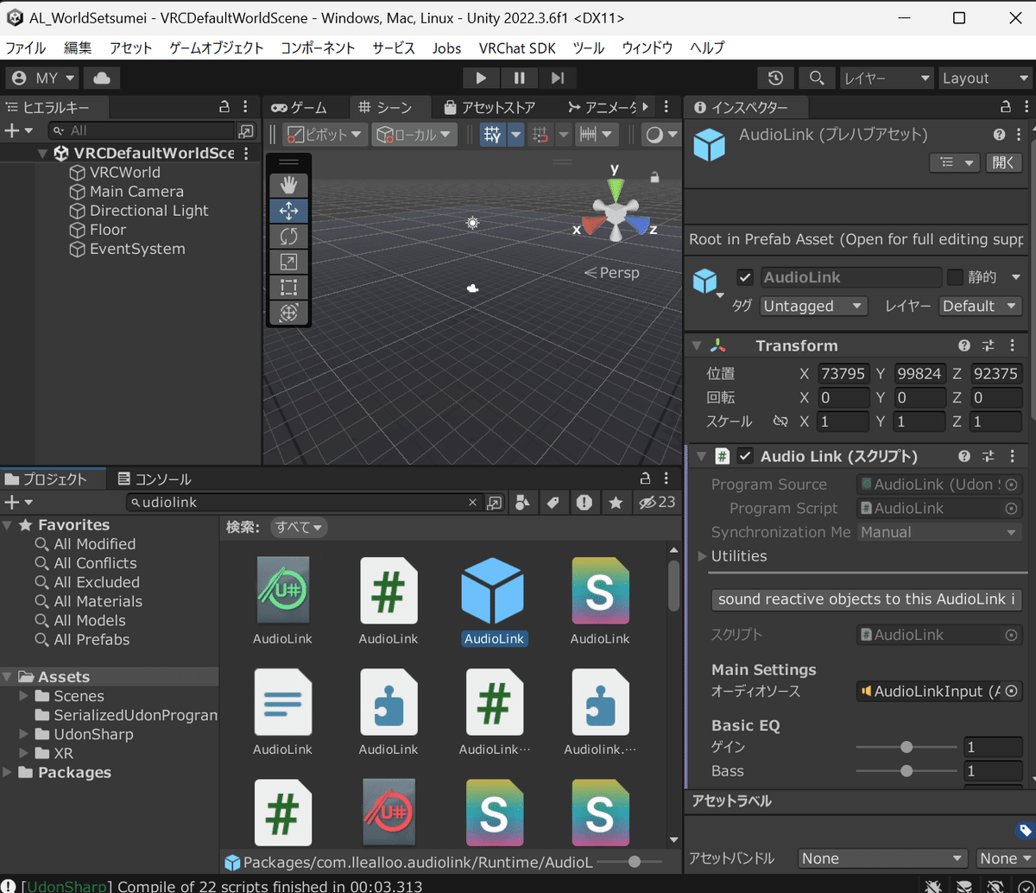Toggle the Scene gizmo rotation lock
The image size is (1036, 893).
(x=654, y=177)
